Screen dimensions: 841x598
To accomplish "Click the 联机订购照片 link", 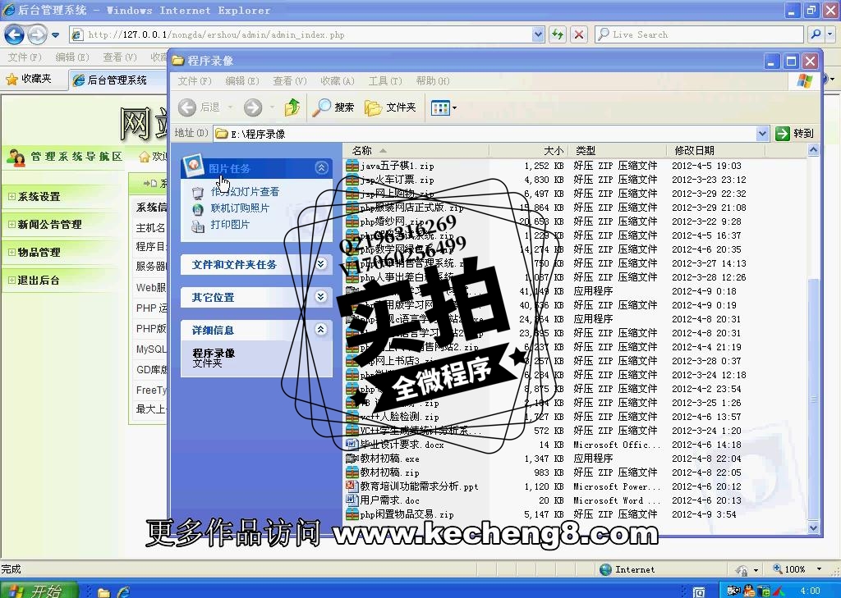I will point(240,208).
